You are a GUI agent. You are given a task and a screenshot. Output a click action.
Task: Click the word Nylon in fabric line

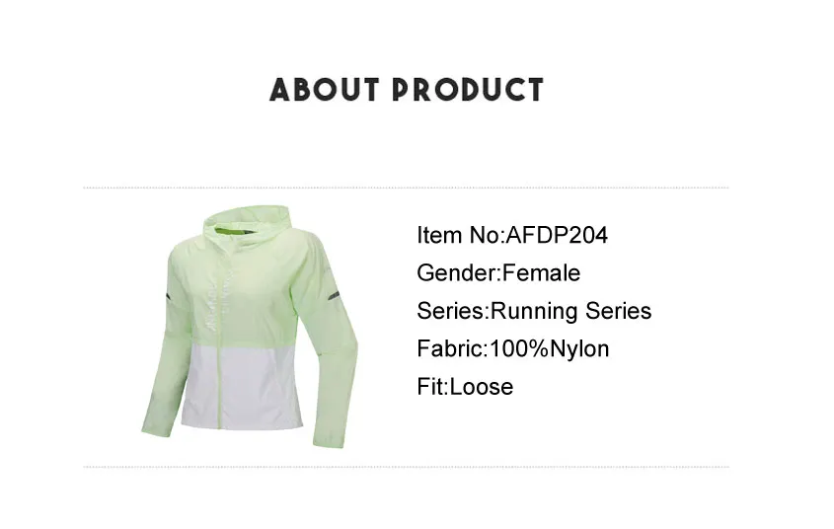pos(579,349)
